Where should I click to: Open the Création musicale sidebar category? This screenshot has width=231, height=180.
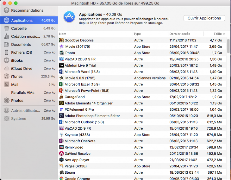tap(29, 36)
